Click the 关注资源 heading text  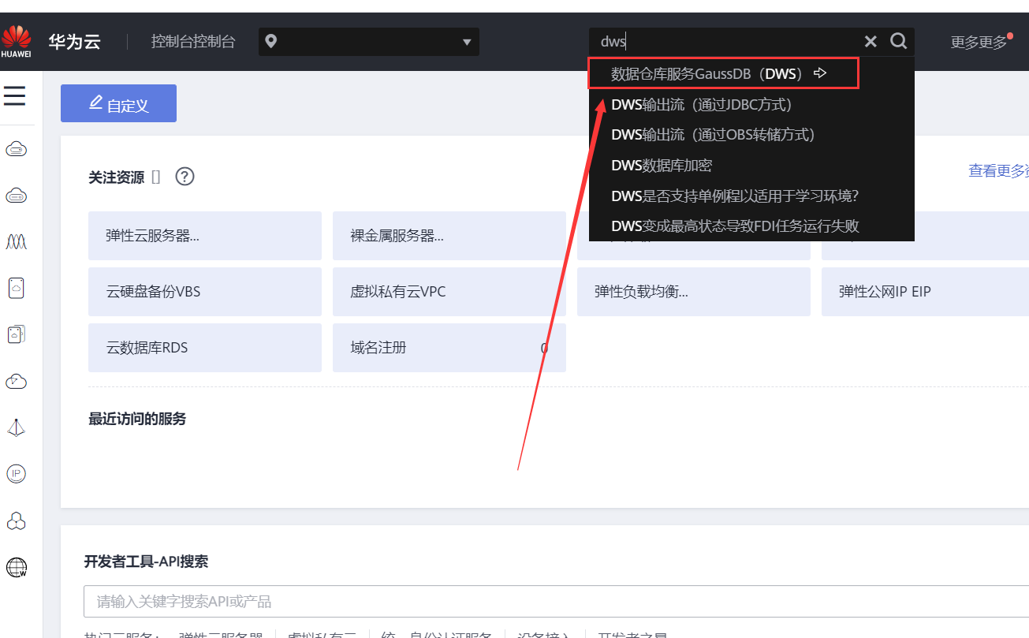pos(116,177)
